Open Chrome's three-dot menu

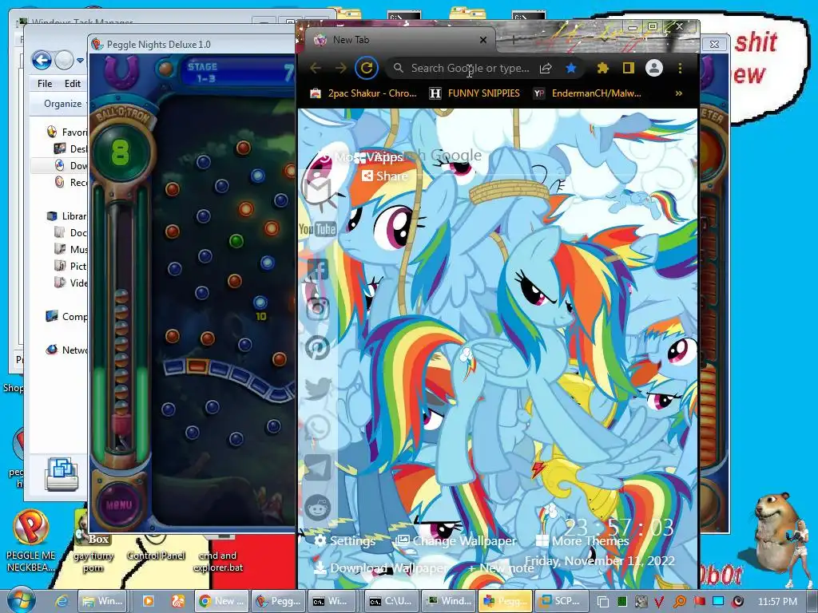[680, 68]
